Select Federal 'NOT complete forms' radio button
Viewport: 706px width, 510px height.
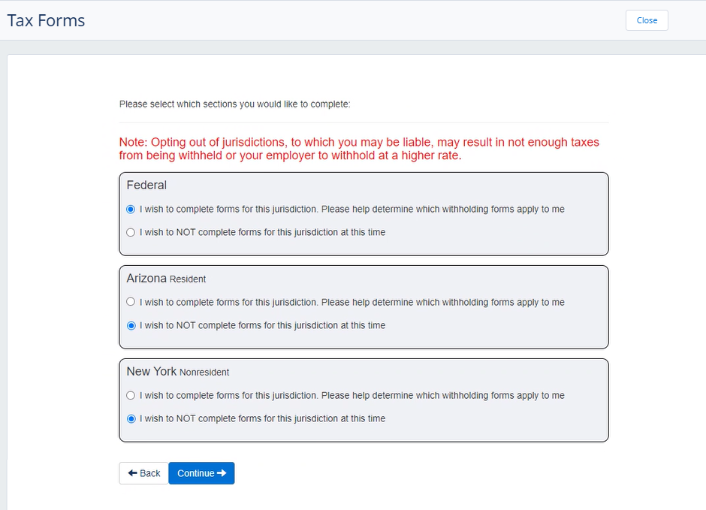click(x=131, y=233)
